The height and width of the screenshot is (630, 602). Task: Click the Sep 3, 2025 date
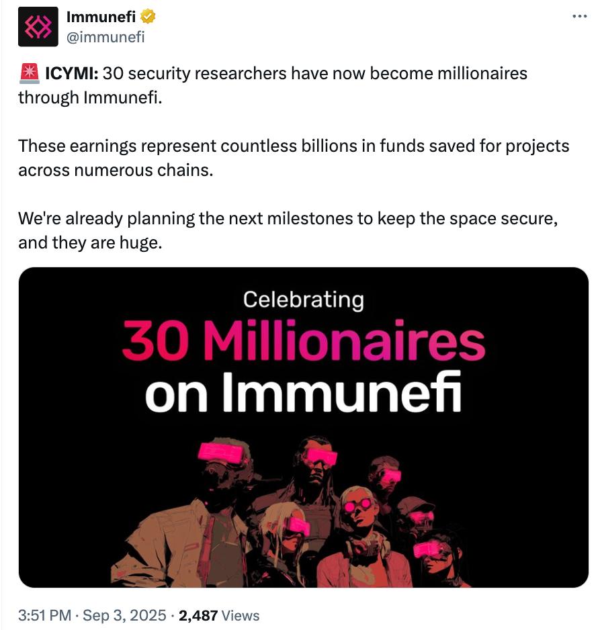pos(124,615)
